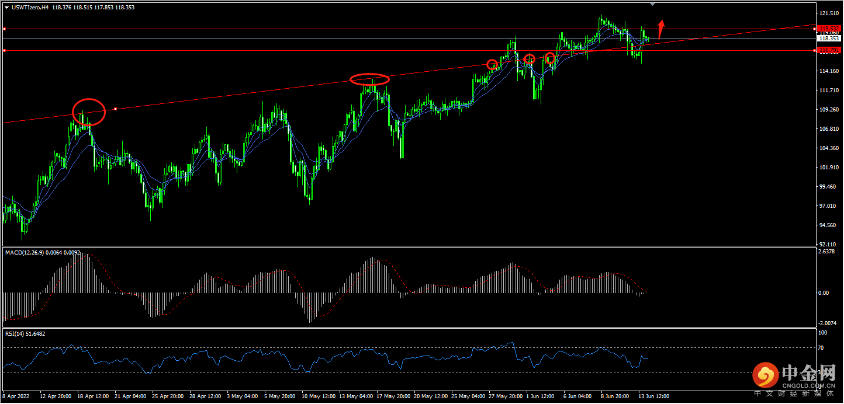Click the 104.360 price axis value
This screenshot has height=404, width=844.
coord(829,148)
